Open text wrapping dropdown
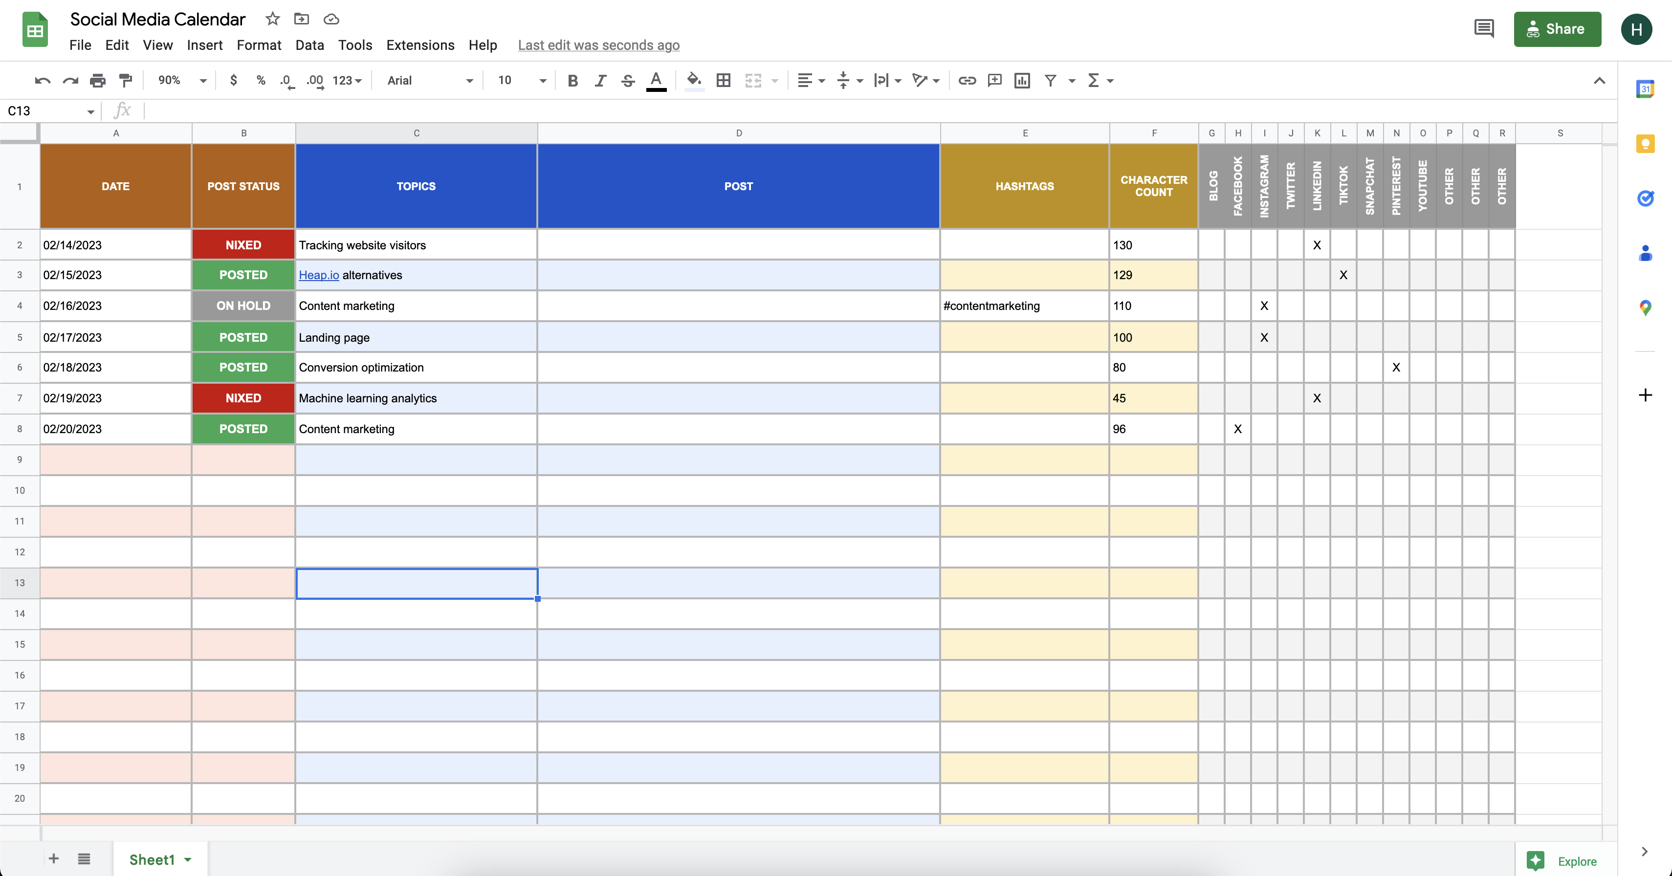Viewport: 1672px width, 876px height. [x=887, y=81]
